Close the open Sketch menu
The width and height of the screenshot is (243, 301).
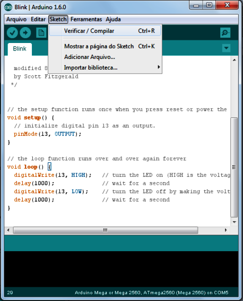[58, 20]
